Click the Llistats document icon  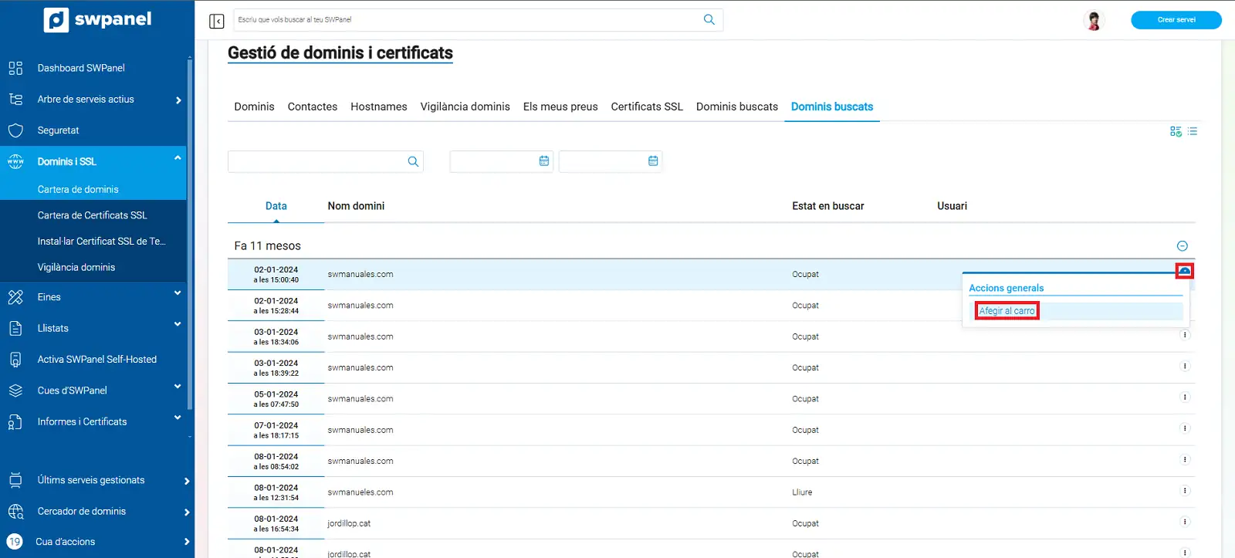tap(15, 328)
